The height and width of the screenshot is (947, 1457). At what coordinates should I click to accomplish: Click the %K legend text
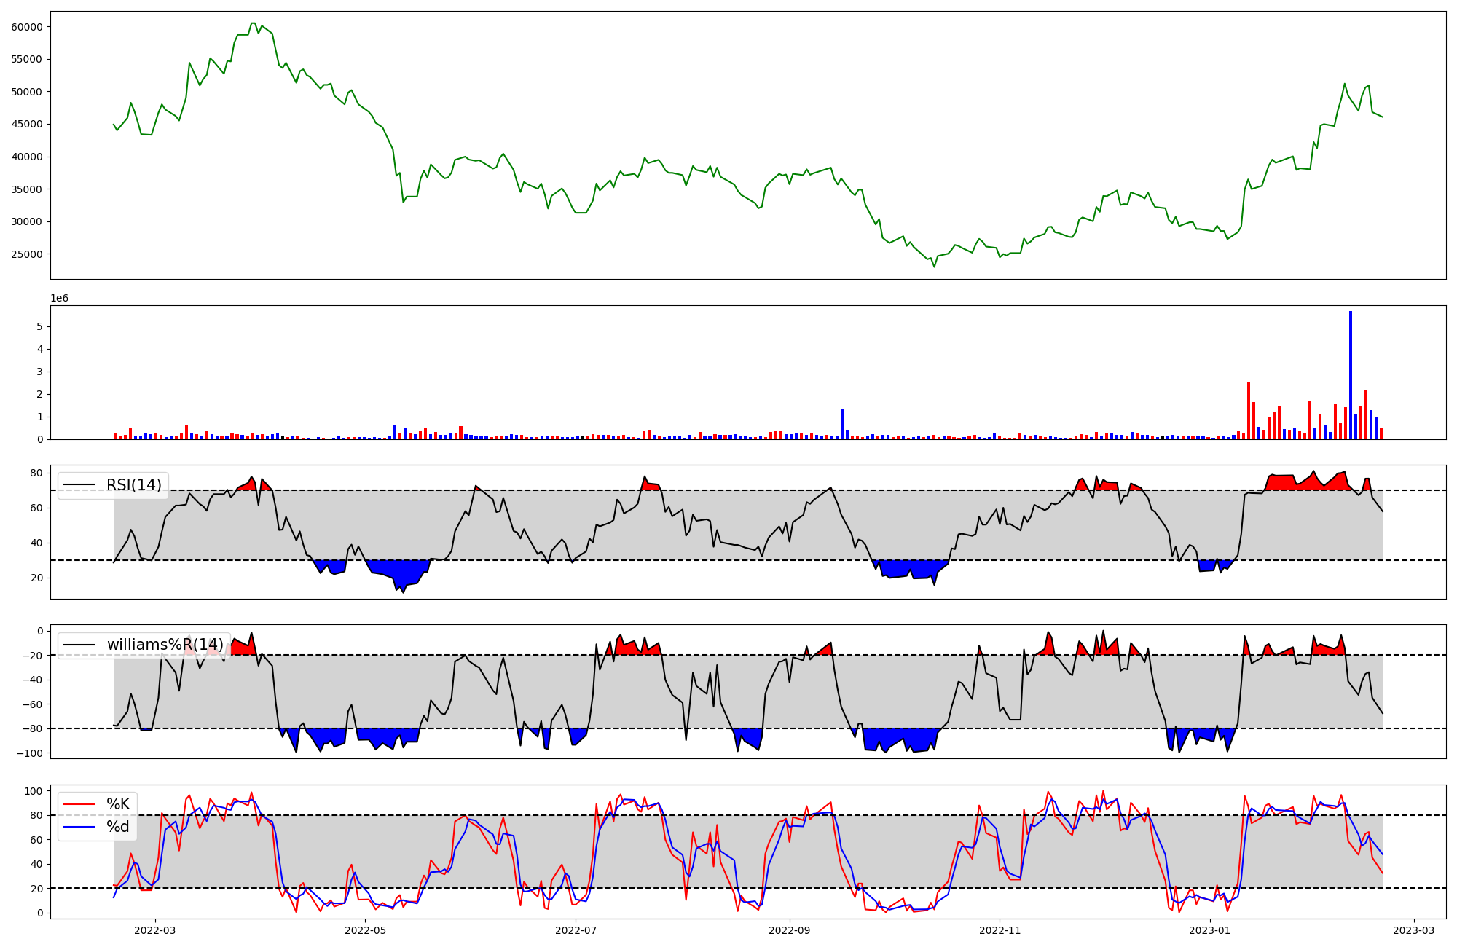point(118,804)
